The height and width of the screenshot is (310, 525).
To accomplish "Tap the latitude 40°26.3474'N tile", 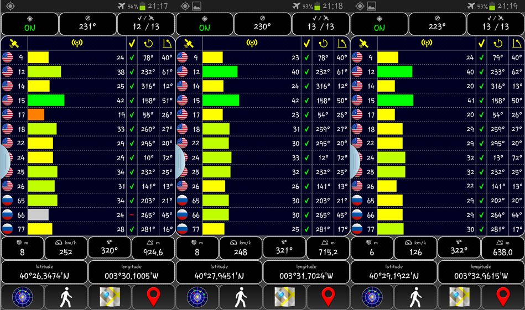I will 44,272.
